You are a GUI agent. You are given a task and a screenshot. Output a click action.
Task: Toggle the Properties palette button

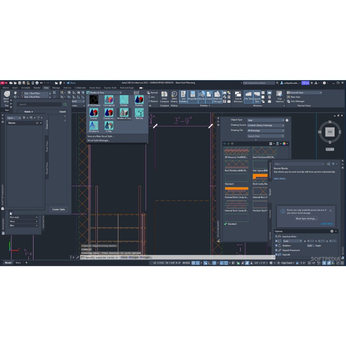(x=193, y=97)
